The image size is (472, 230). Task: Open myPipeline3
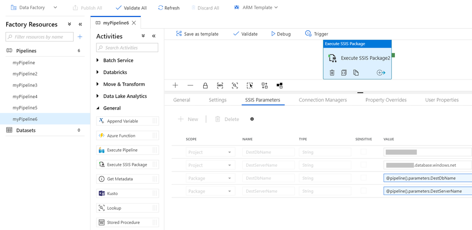coord(25,85)
